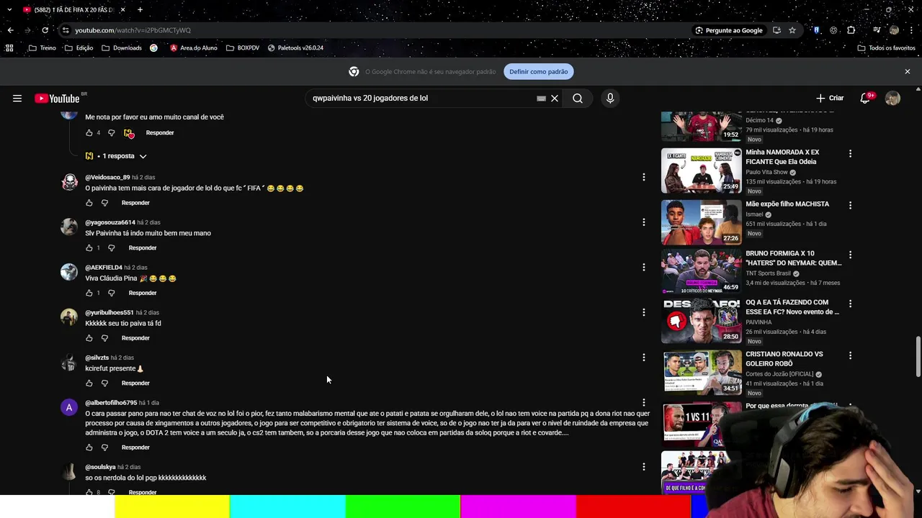922x518 pixels.
Task: Open the PAIVINHA EA FC video thumbnail
Action: click(701, 321)
